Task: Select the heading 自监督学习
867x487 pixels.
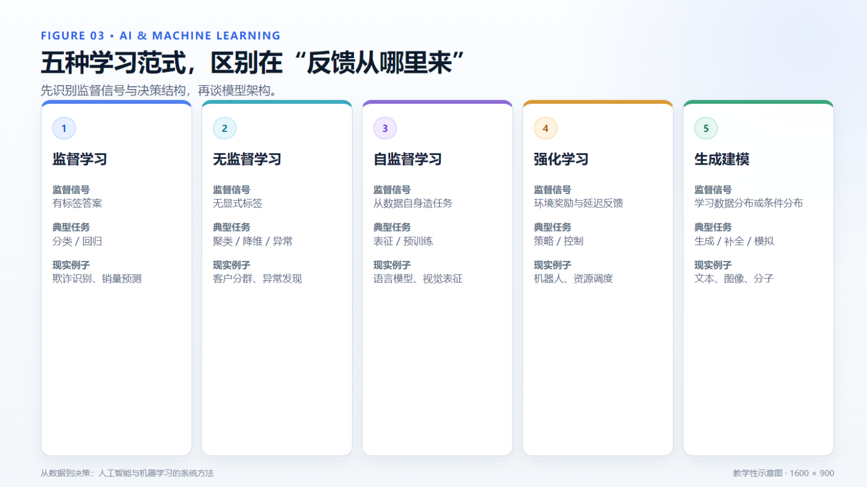Action: [x=408, y=160]
